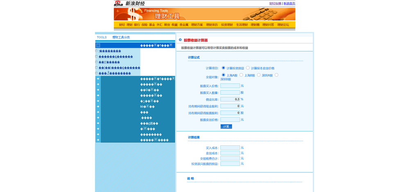
Task: Open the garbled sidebar link starting with S
Action: 110,51
